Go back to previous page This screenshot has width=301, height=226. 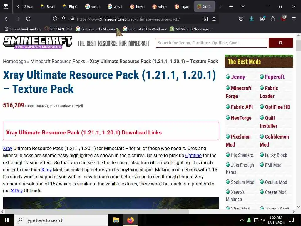pyautogui.click(x=7, y=19)
